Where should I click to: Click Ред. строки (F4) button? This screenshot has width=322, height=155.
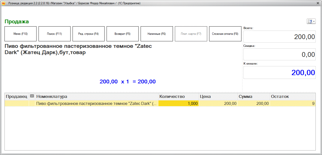[x=89, y=34]
